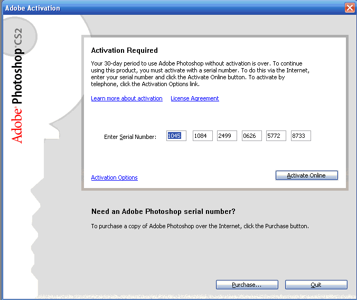Click the last serial number field, 8733
This screenshot has width=357, height=300.
click(301, 136)
